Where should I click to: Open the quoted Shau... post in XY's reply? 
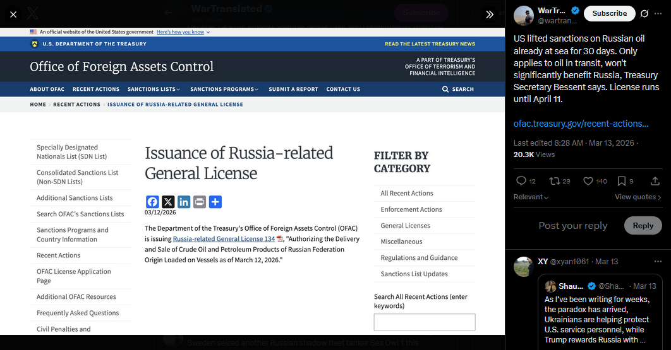[x=600, y=313]
